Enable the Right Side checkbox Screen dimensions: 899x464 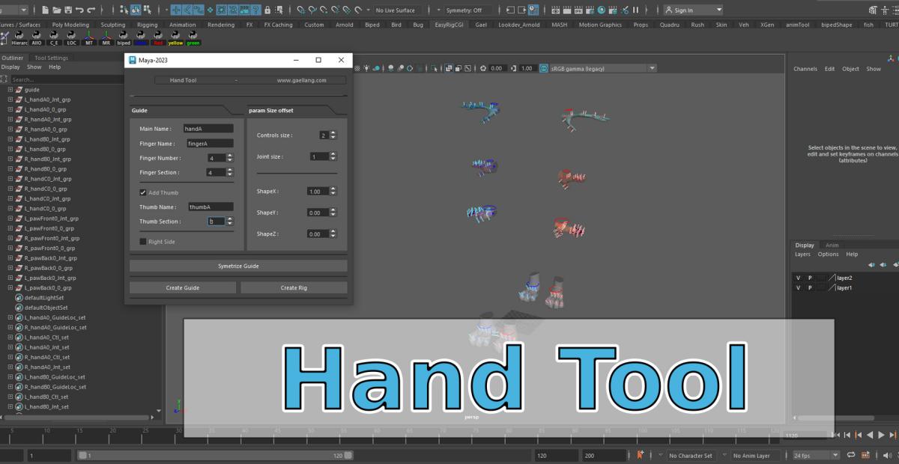click(143, 242)
